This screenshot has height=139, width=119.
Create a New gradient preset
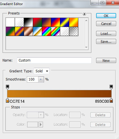point(106,60)
